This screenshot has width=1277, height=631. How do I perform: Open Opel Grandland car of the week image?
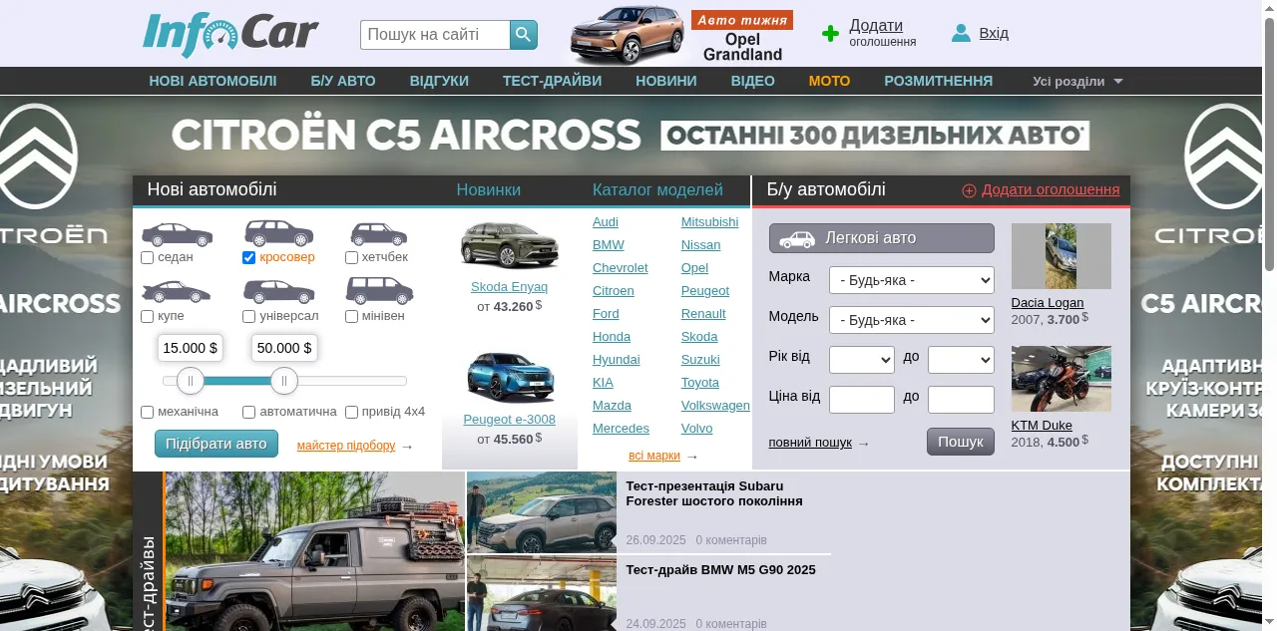click(629, 35)
